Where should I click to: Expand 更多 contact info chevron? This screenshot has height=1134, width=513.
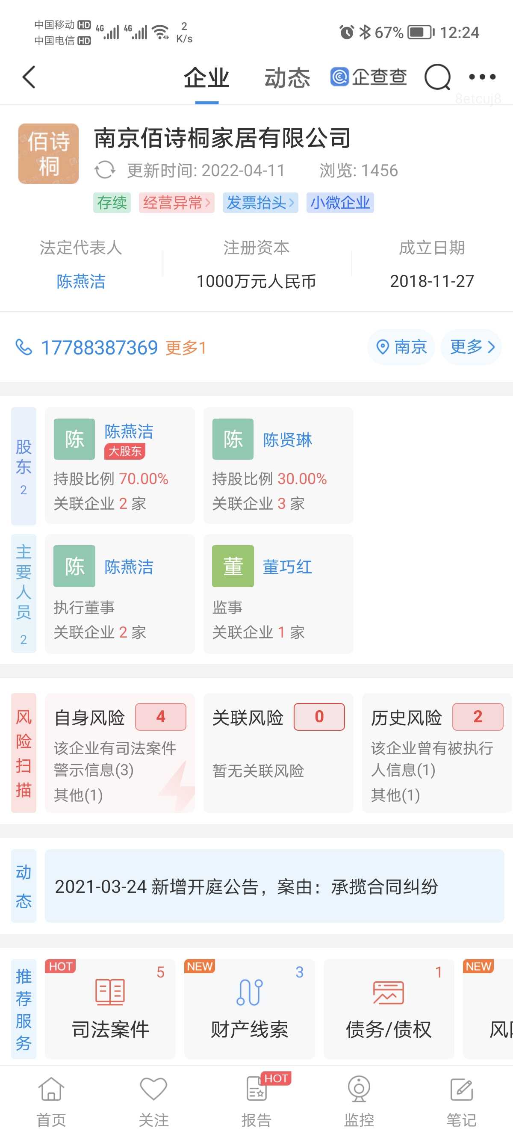(x=472, y=347)
